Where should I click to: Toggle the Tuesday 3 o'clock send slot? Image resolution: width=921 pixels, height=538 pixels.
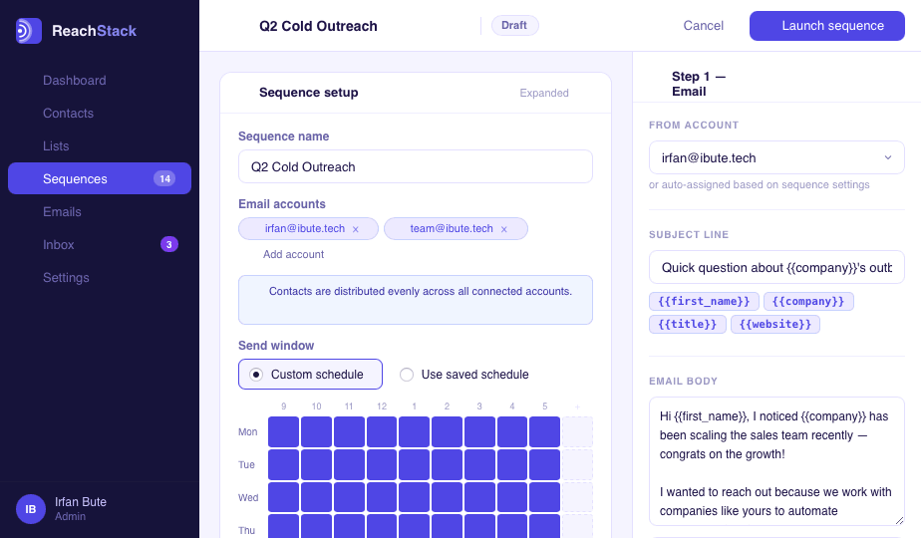point(479,464)
